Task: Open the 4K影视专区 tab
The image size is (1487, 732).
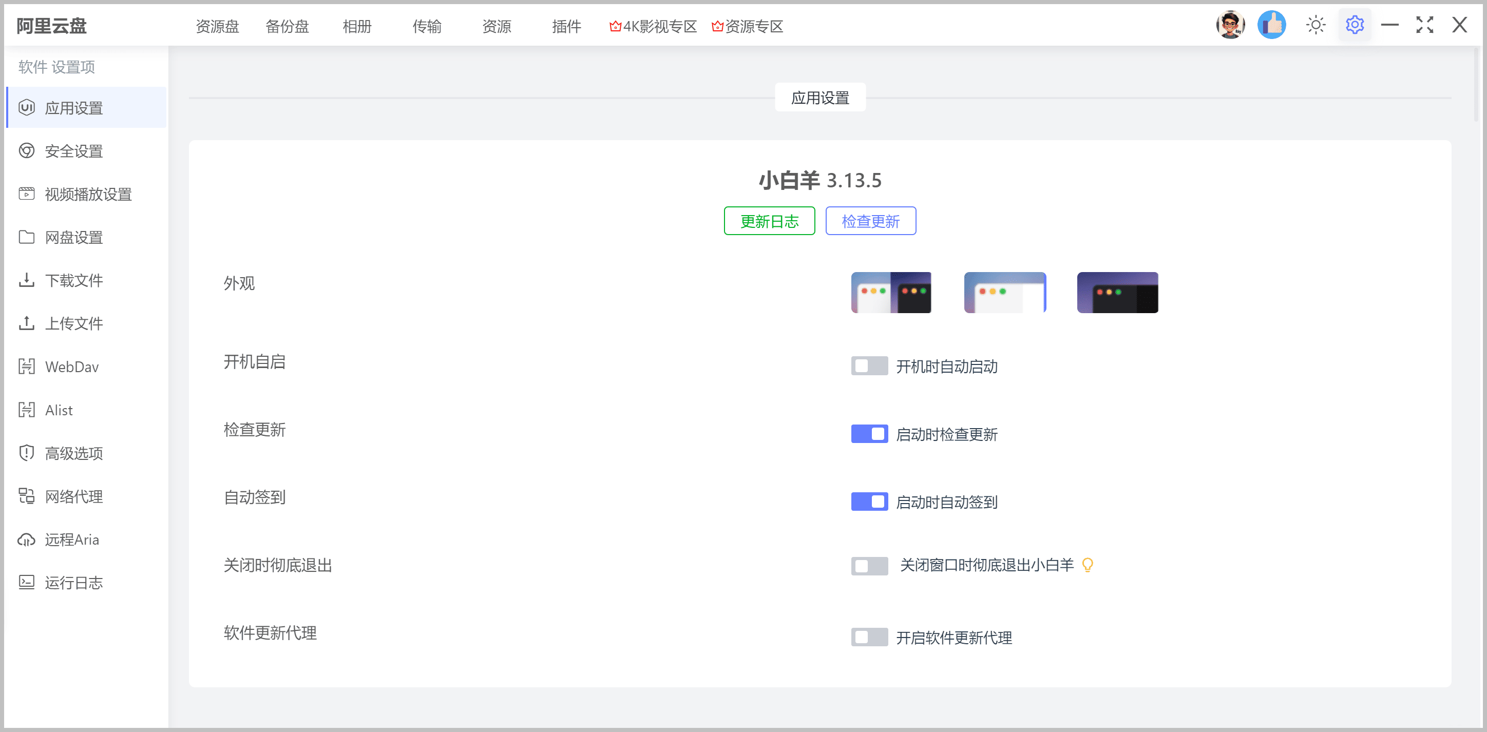Action: coord(654,27)
